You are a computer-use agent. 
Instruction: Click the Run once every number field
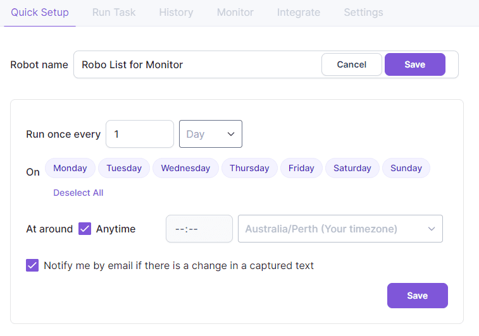pos(140,134)
